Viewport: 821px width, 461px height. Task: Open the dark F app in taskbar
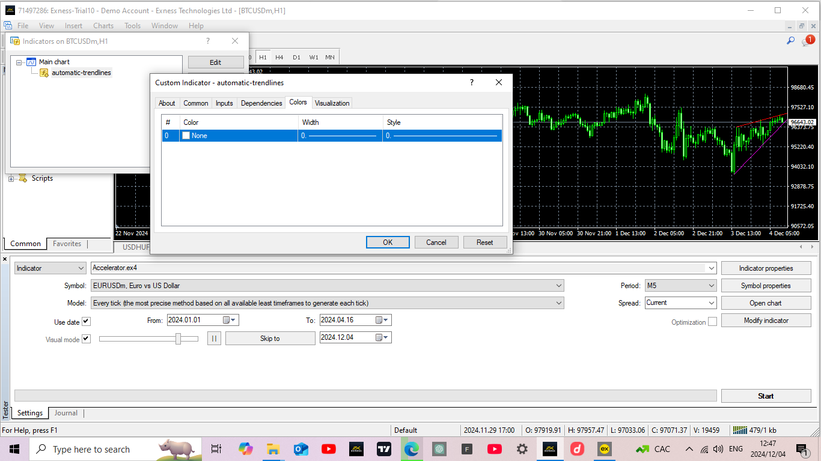tap(467, 449)
